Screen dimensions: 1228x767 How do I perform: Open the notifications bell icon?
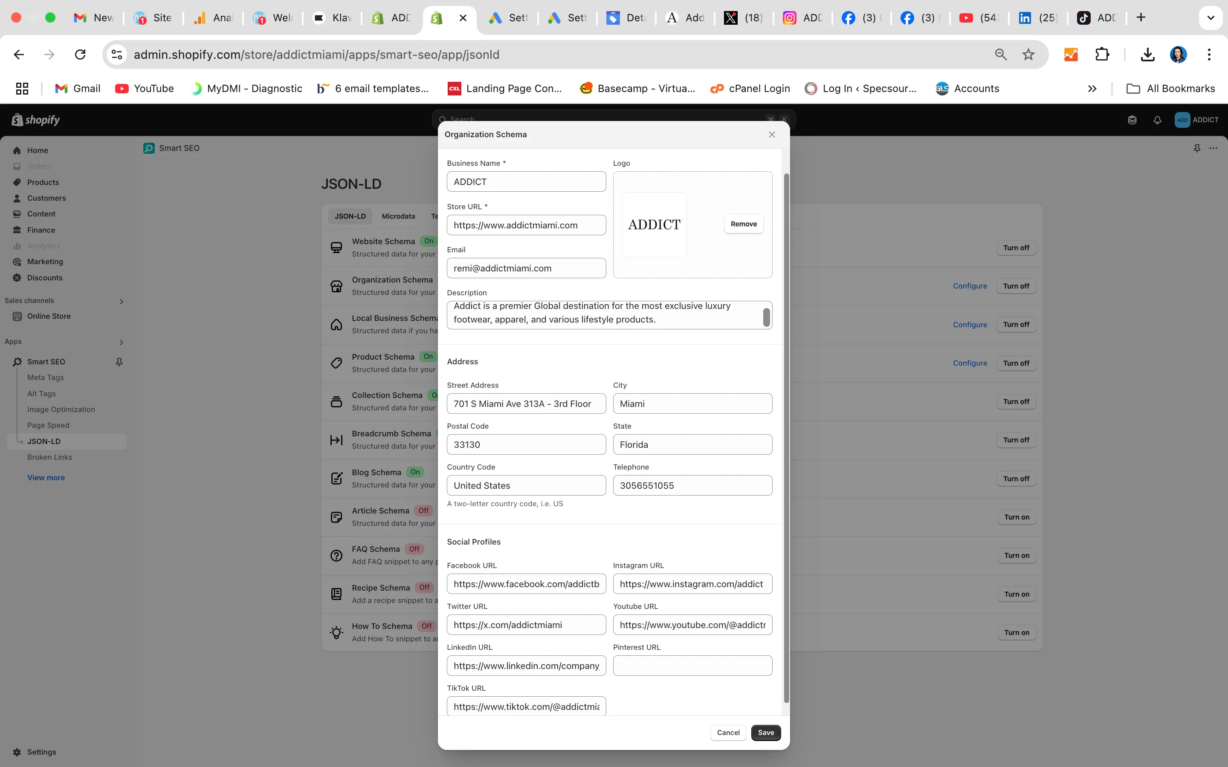click(x=1157, y=120)
